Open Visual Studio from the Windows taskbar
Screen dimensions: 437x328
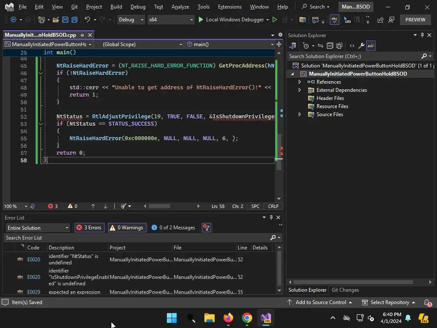click(x=265, y=318)
